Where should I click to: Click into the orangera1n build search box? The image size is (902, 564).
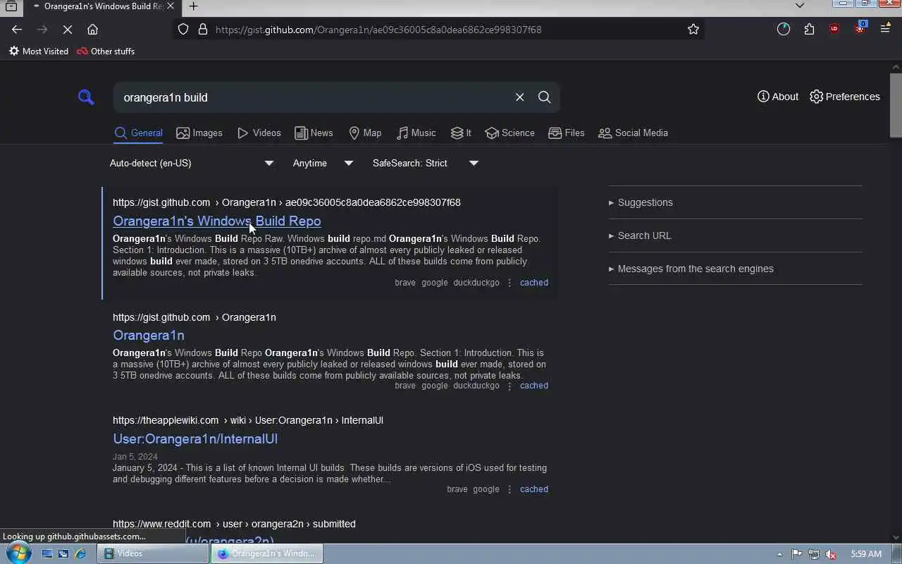314,97
